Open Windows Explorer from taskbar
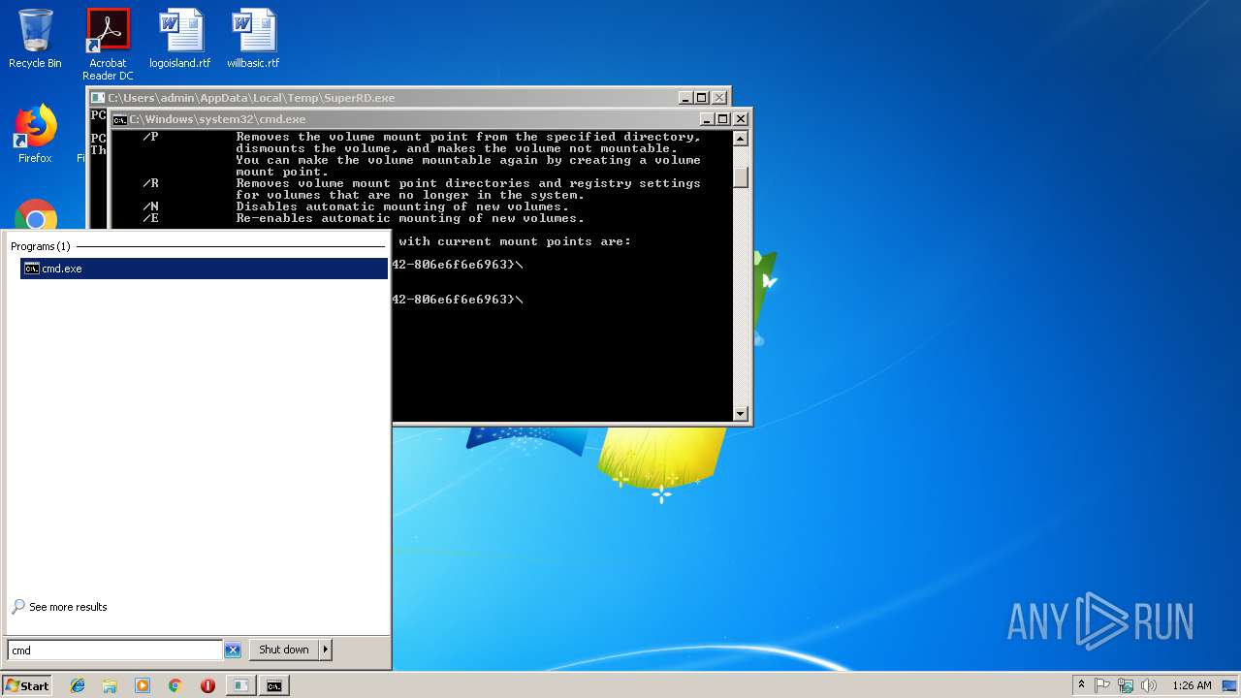This screenshot has width=1241, height=698. coord(110,685)
